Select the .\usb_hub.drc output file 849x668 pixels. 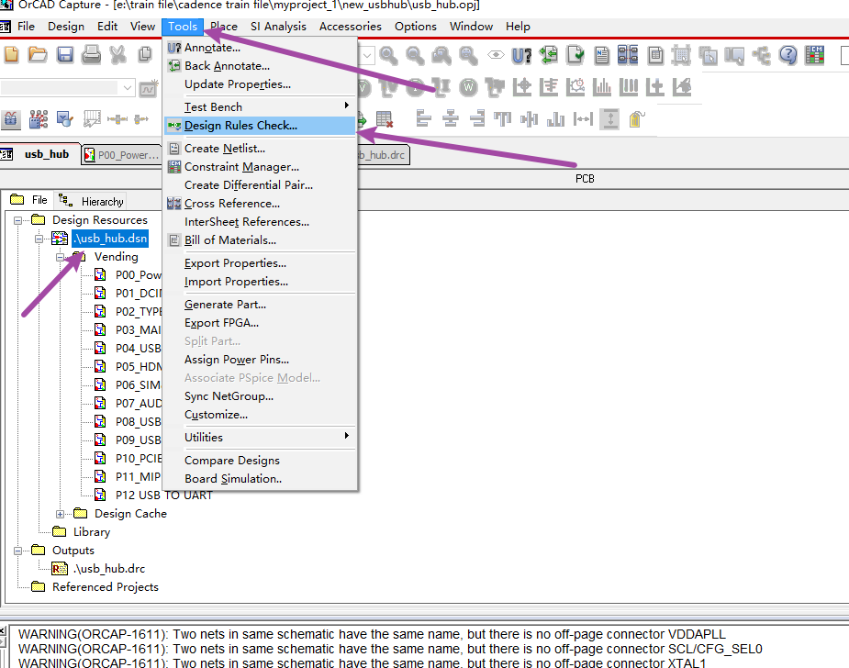[x=109, y=569]
